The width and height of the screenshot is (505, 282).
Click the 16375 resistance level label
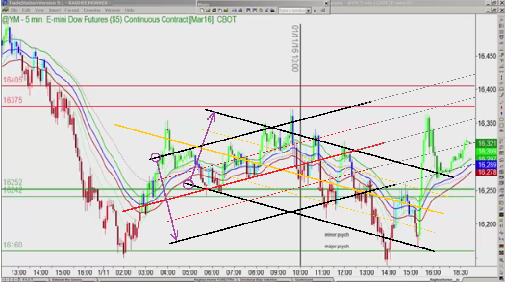click(13, 100)
